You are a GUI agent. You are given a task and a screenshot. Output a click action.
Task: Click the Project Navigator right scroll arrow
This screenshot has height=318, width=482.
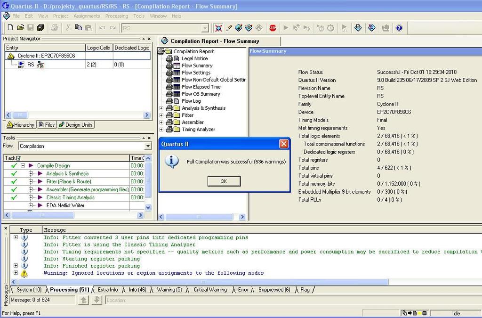(x=147, y=115)
